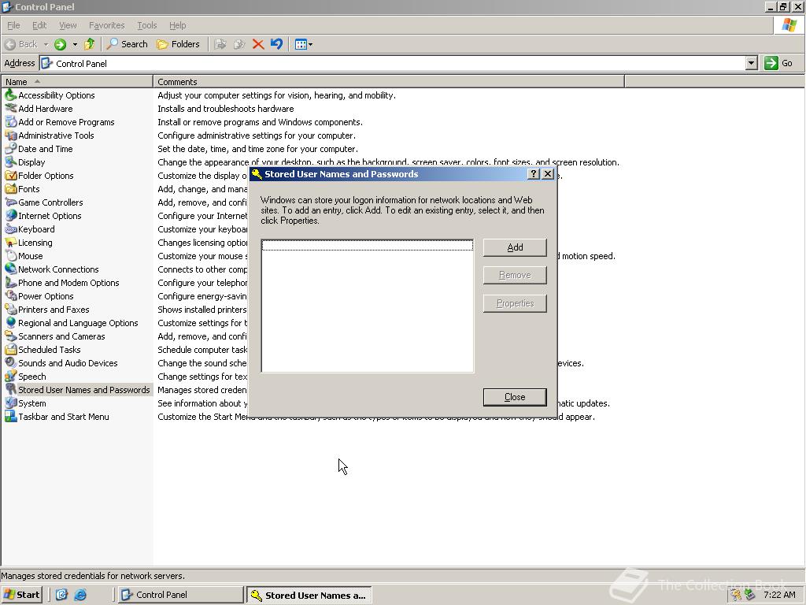
Task: Click the Stored User Names and Passwords icon
Action: tap(11, 389)
